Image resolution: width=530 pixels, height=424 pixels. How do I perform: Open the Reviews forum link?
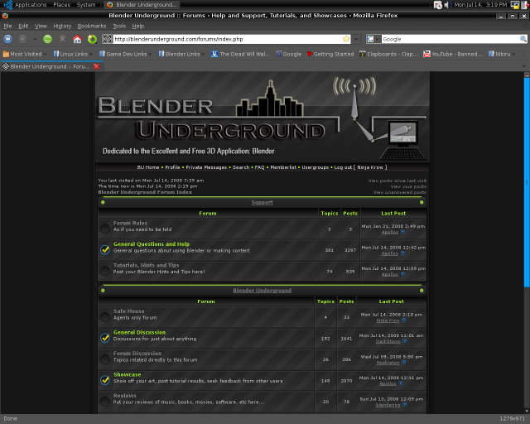(125, 396)
